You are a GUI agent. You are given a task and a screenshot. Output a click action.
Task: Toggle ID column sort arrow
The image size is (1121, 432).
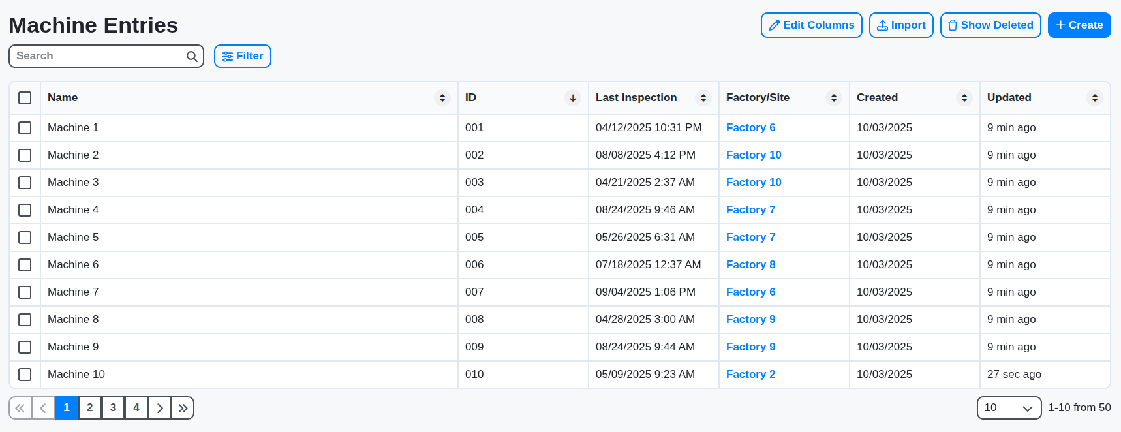point(573,98)
